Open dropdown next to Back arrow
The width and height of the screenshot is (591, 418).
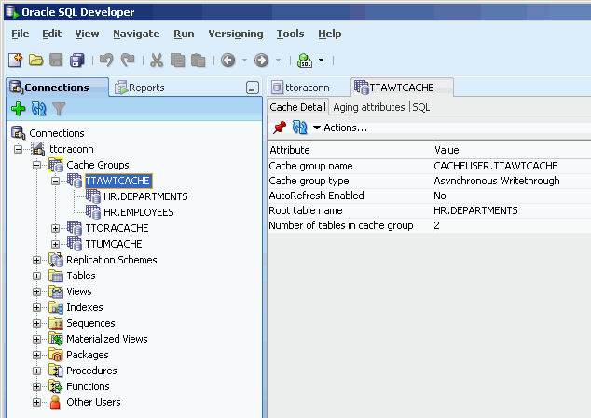244,61
